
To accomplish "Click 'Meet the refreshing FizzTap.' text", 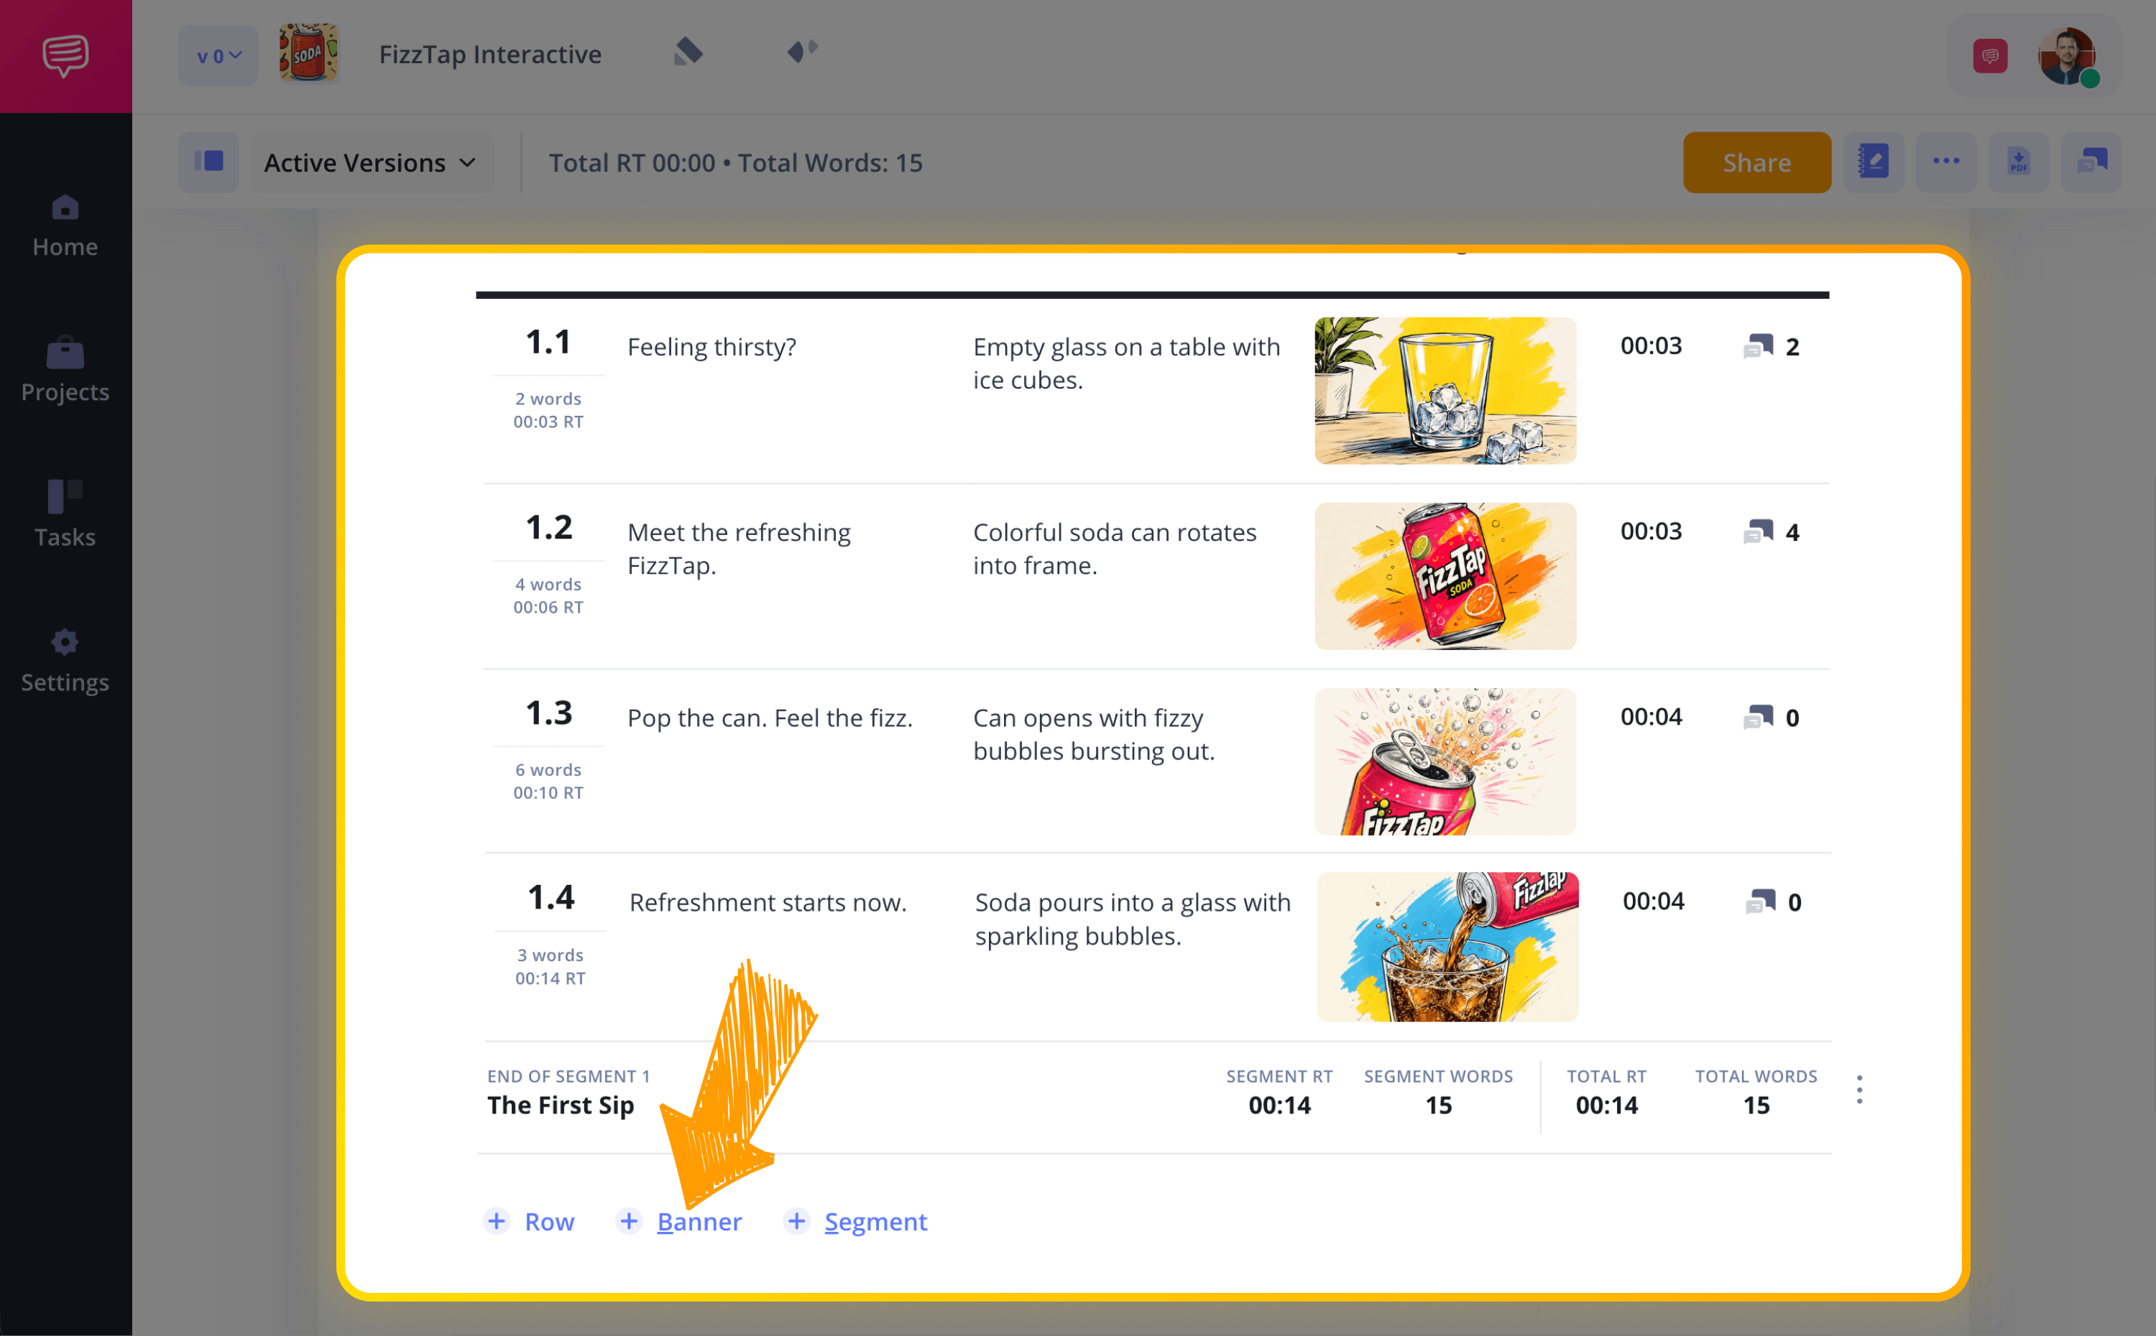I will 739,549.
